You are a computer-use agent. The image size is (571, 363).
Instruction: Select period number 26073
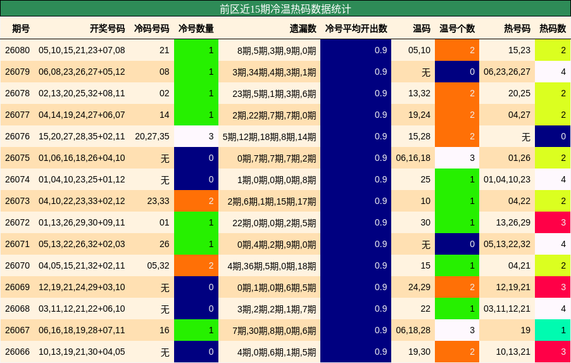coord(18,201)
